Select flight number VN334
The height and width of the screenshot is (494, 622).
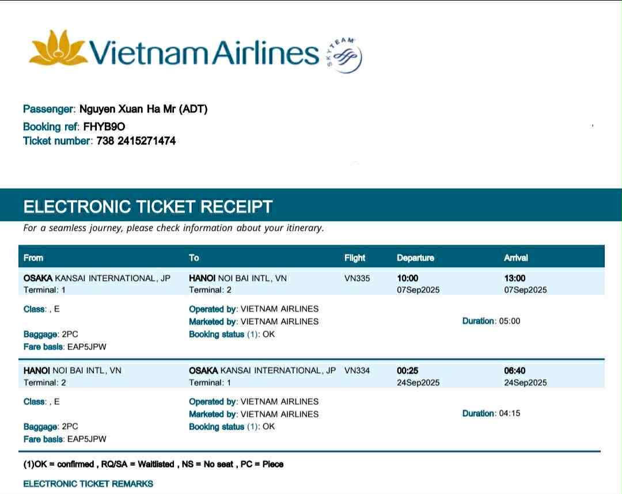(357, 371)
